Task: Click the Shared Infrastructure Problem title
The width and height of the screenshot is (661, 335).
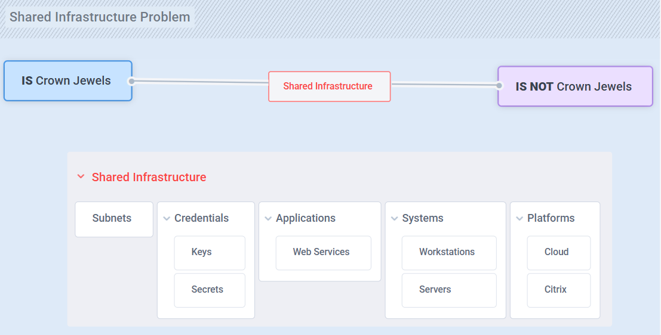Action: 100,17
